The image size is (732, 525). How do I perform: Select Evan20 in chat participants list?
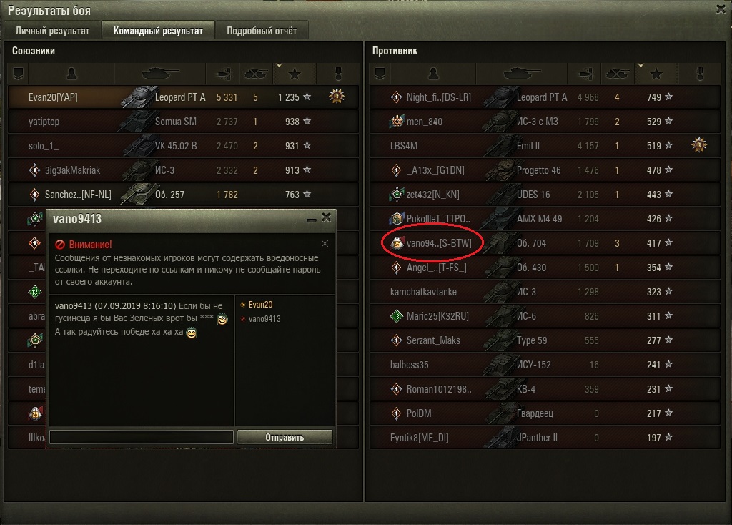[260, 305]
